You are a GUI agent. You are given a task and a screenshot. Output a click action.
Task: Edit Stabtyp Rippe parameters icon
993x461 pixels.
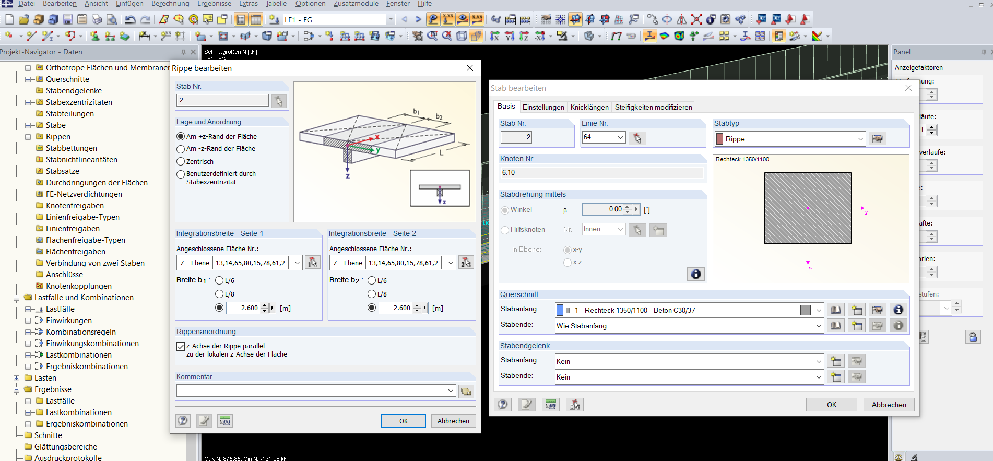coord(878,139)
